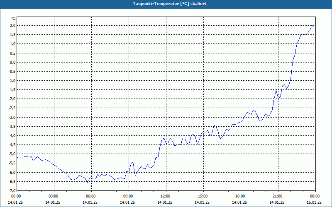Pick the '-2,0' y-axis label
332x207 pixels.
coord(12,99)
